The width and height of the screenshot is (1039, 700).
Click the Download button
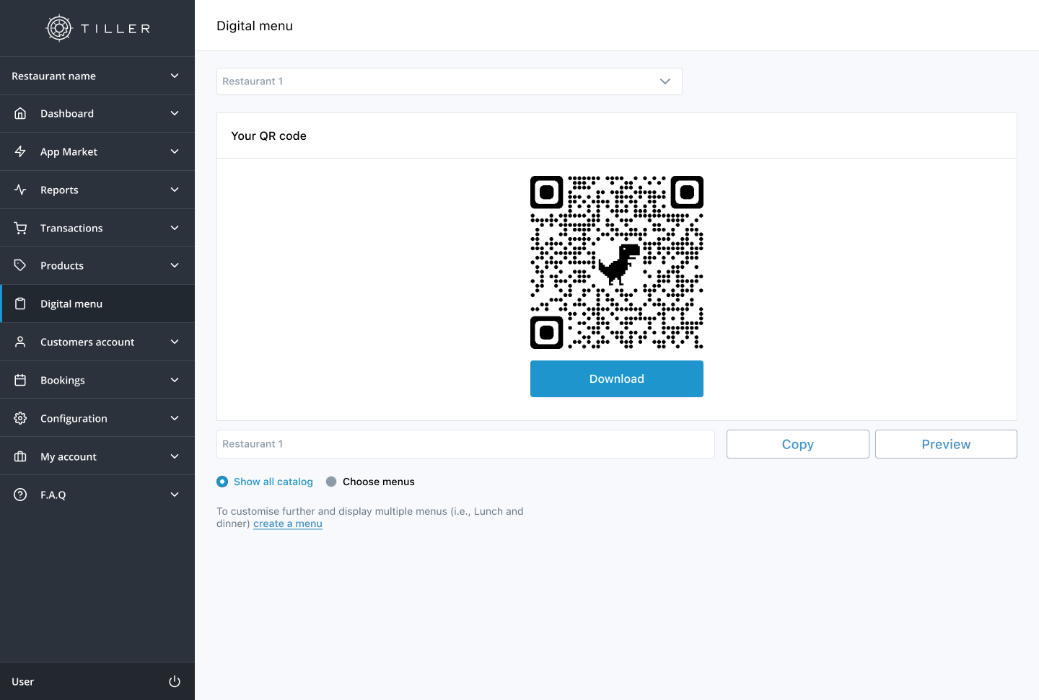[x=617, y=378]
